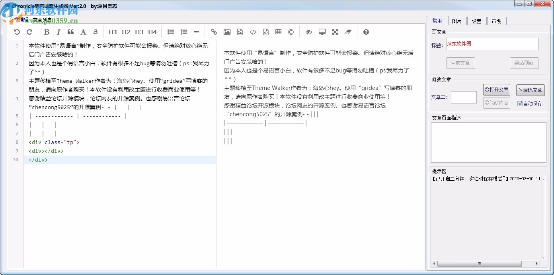Insert H4 heading
Viewport: 554px width, 275px height.
tap(152, 32)
